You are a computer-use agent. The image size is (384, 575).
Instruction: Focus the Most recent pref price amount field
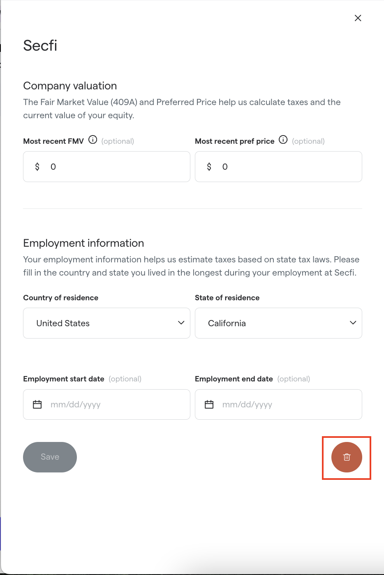coord(278,167)
